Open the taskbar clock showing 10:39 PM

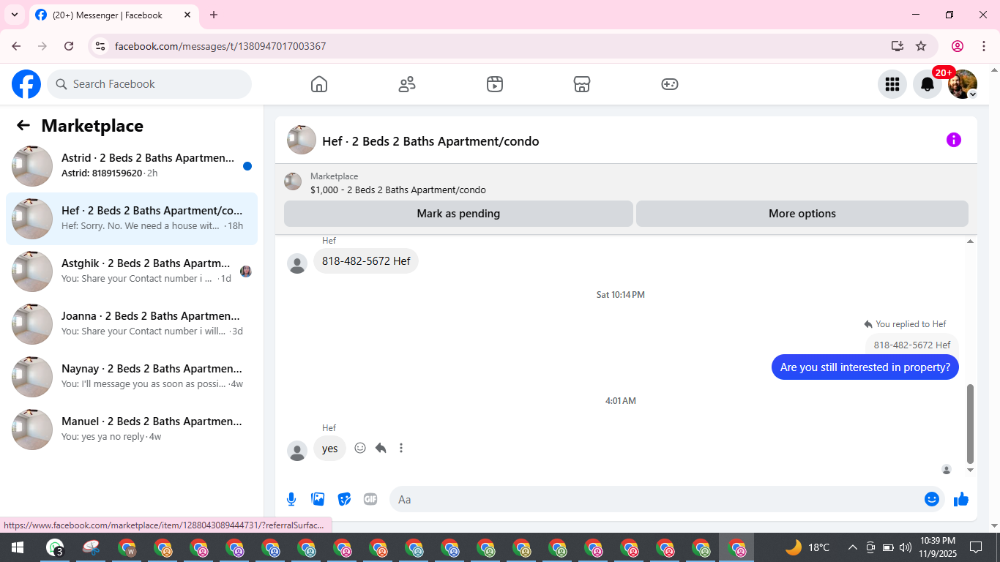coord(938,547)
